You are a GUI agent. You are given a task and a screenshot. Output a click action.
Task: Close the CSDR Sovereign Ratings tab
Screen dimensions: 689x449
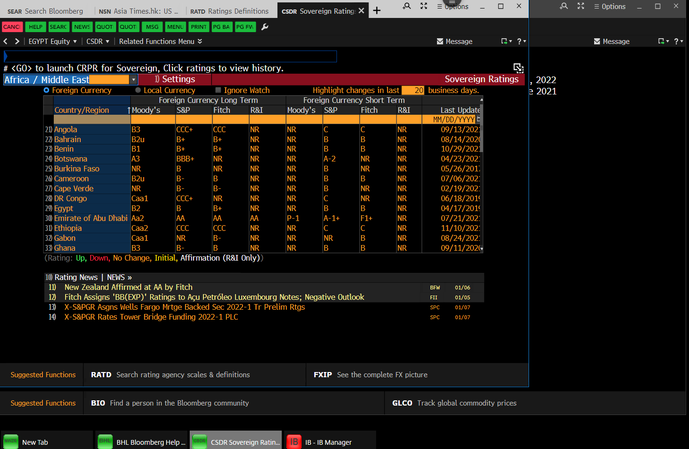click(x=361, y=11)
